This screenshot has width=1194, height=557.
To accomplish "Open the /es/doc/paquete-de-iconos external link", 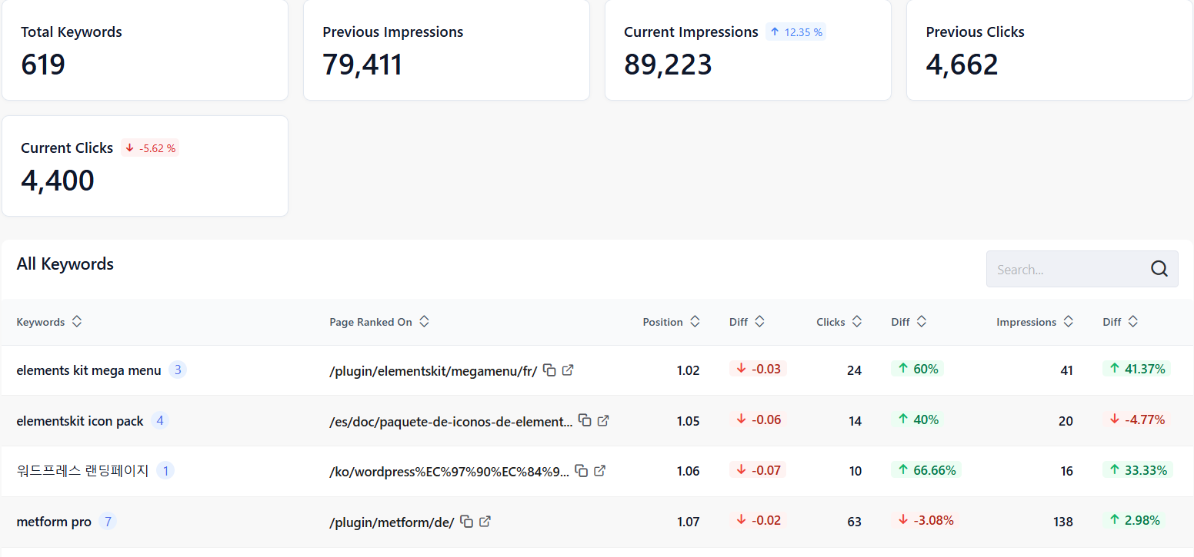I will 603,420.
